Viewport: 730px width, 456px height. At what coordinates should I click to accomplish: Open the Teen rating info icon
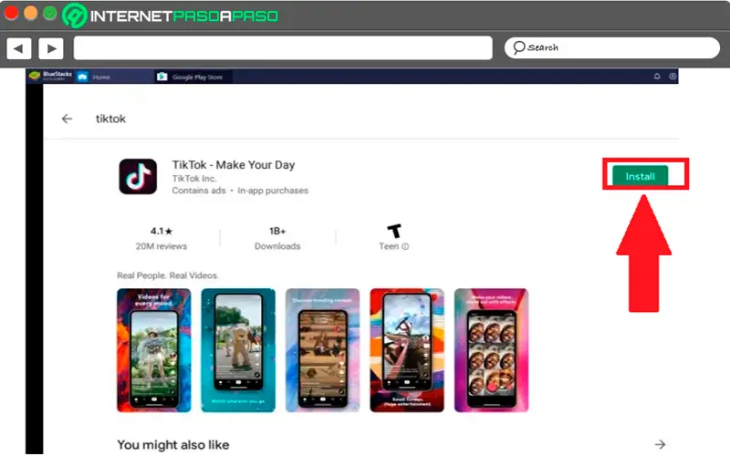coord(405,246)
